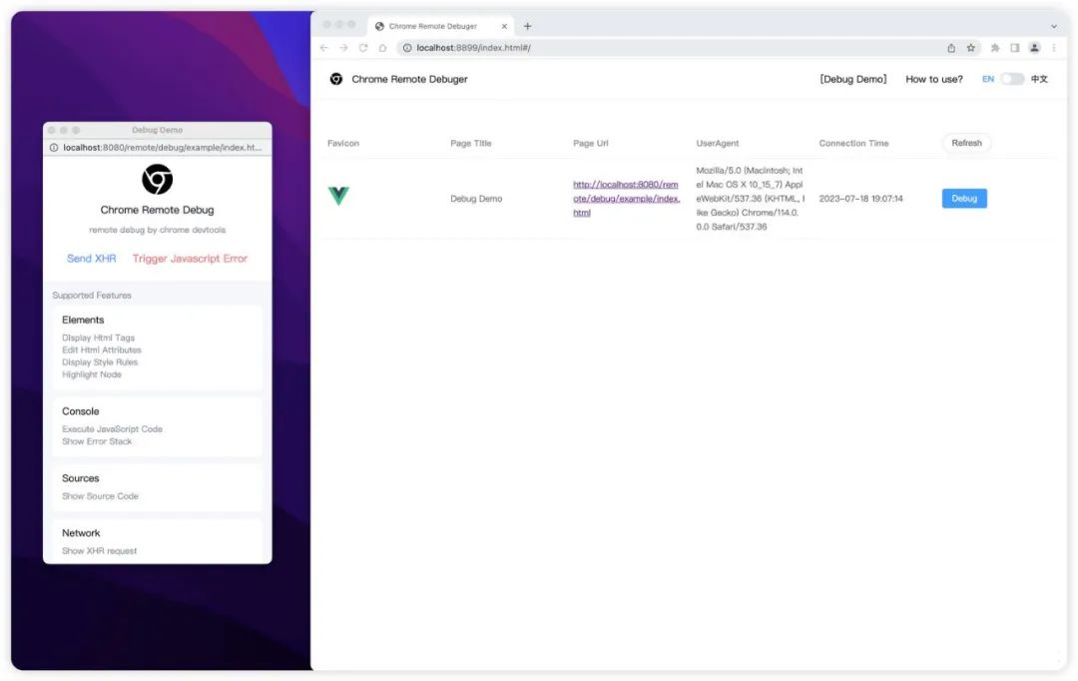Click the UserAgent column header

click(x=717, y=143)
